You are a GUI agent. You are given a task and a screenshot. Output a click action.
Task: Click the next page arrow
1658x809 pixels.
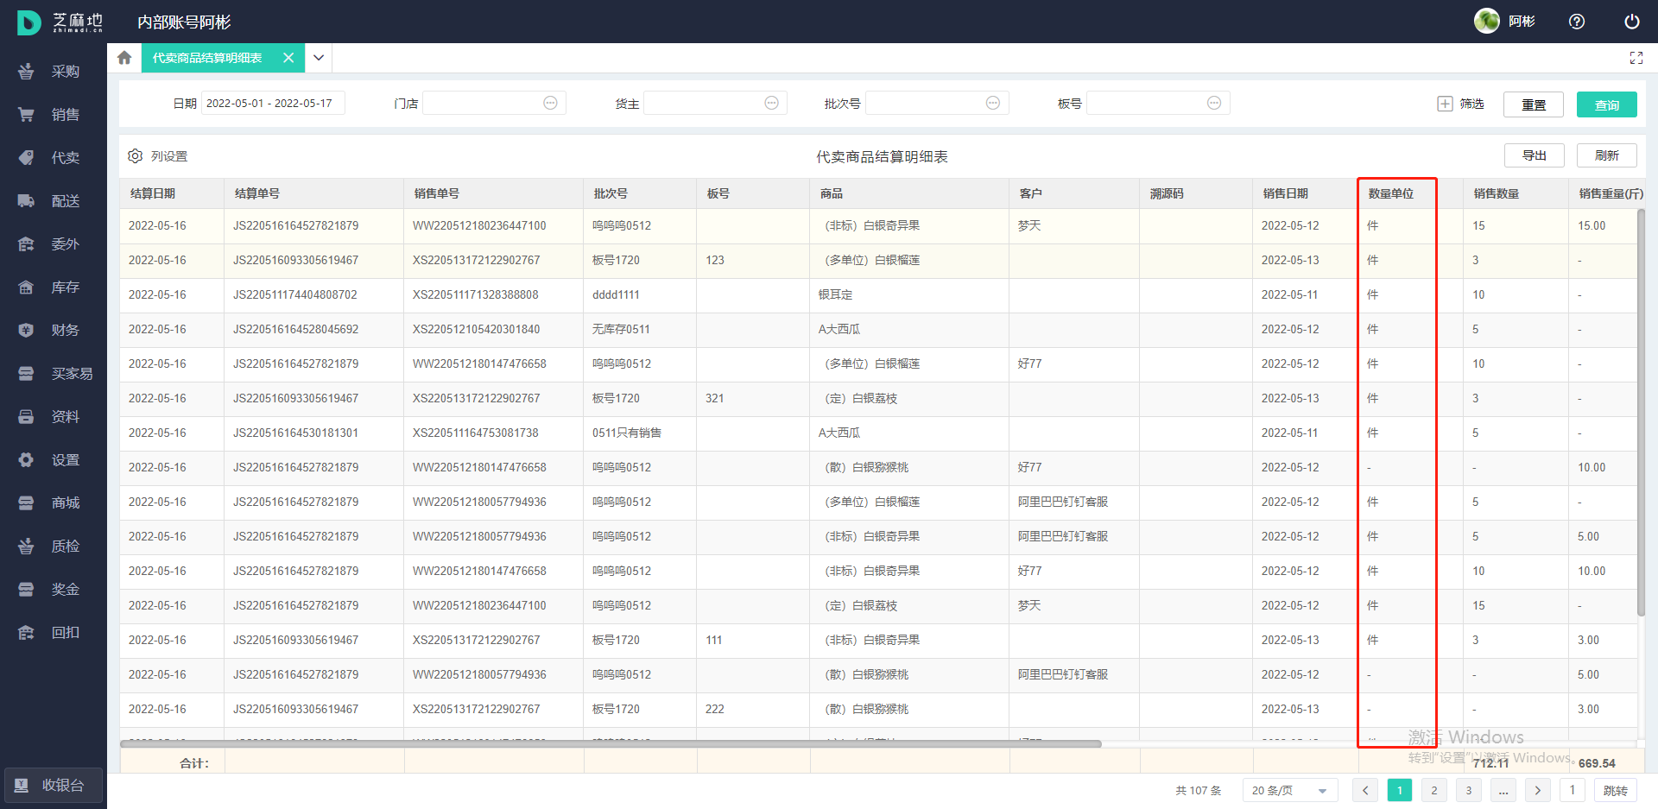(x=1538, y=790)
